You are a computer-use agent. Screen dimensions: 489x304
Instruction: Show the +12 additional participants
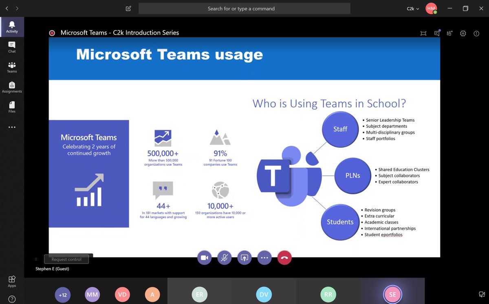click(x=63, y=295)
